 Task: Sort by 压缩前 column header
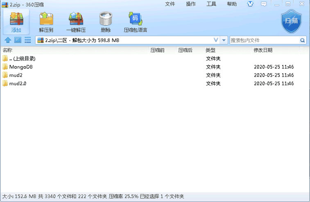click(x=157, y=50)
